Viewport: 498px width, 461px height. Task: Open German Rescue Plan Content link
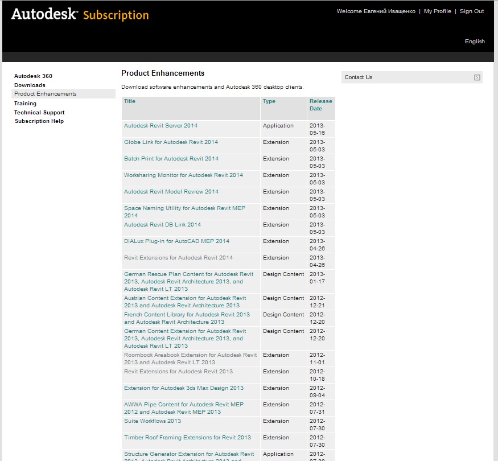tap(188, 281)
